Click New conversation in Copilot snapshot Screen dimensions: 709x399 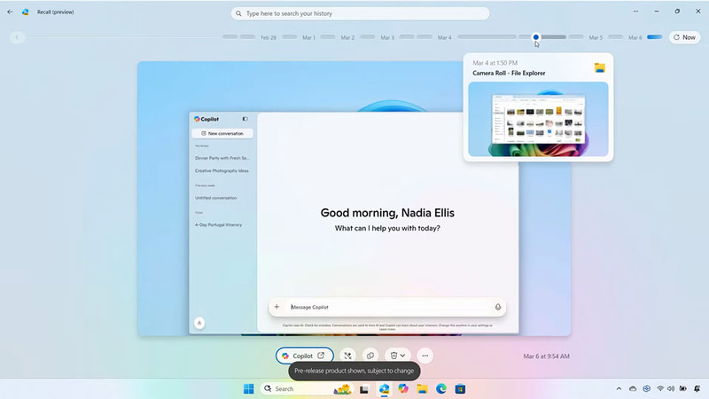tap(222, 134)
